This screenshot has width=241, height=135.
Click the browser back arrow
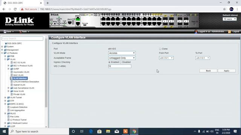(4, 9)
